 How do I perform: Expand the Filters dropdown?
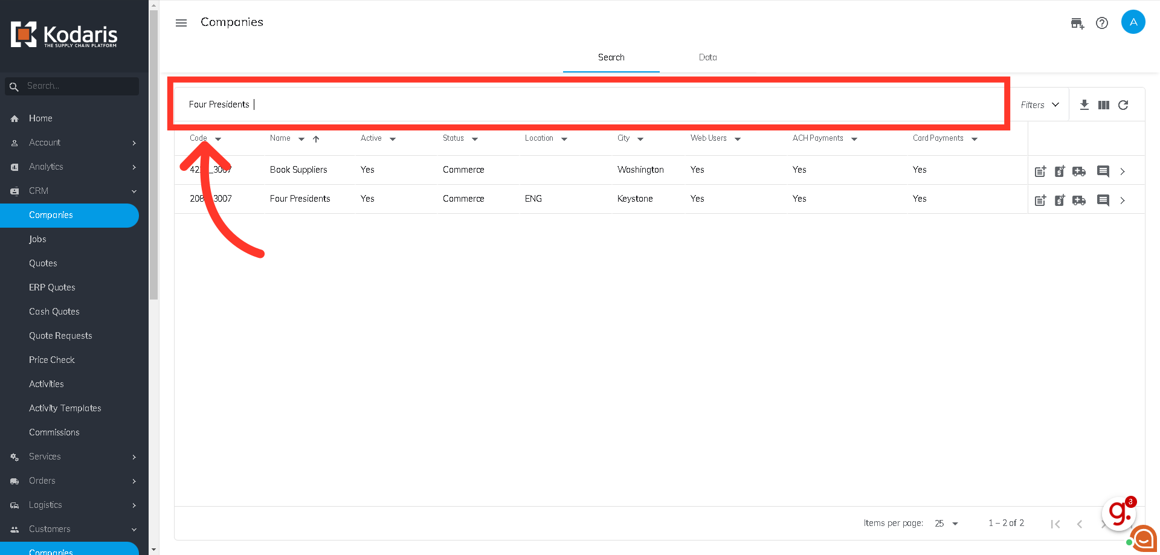pyautogui.click(x=1040, y=105)
